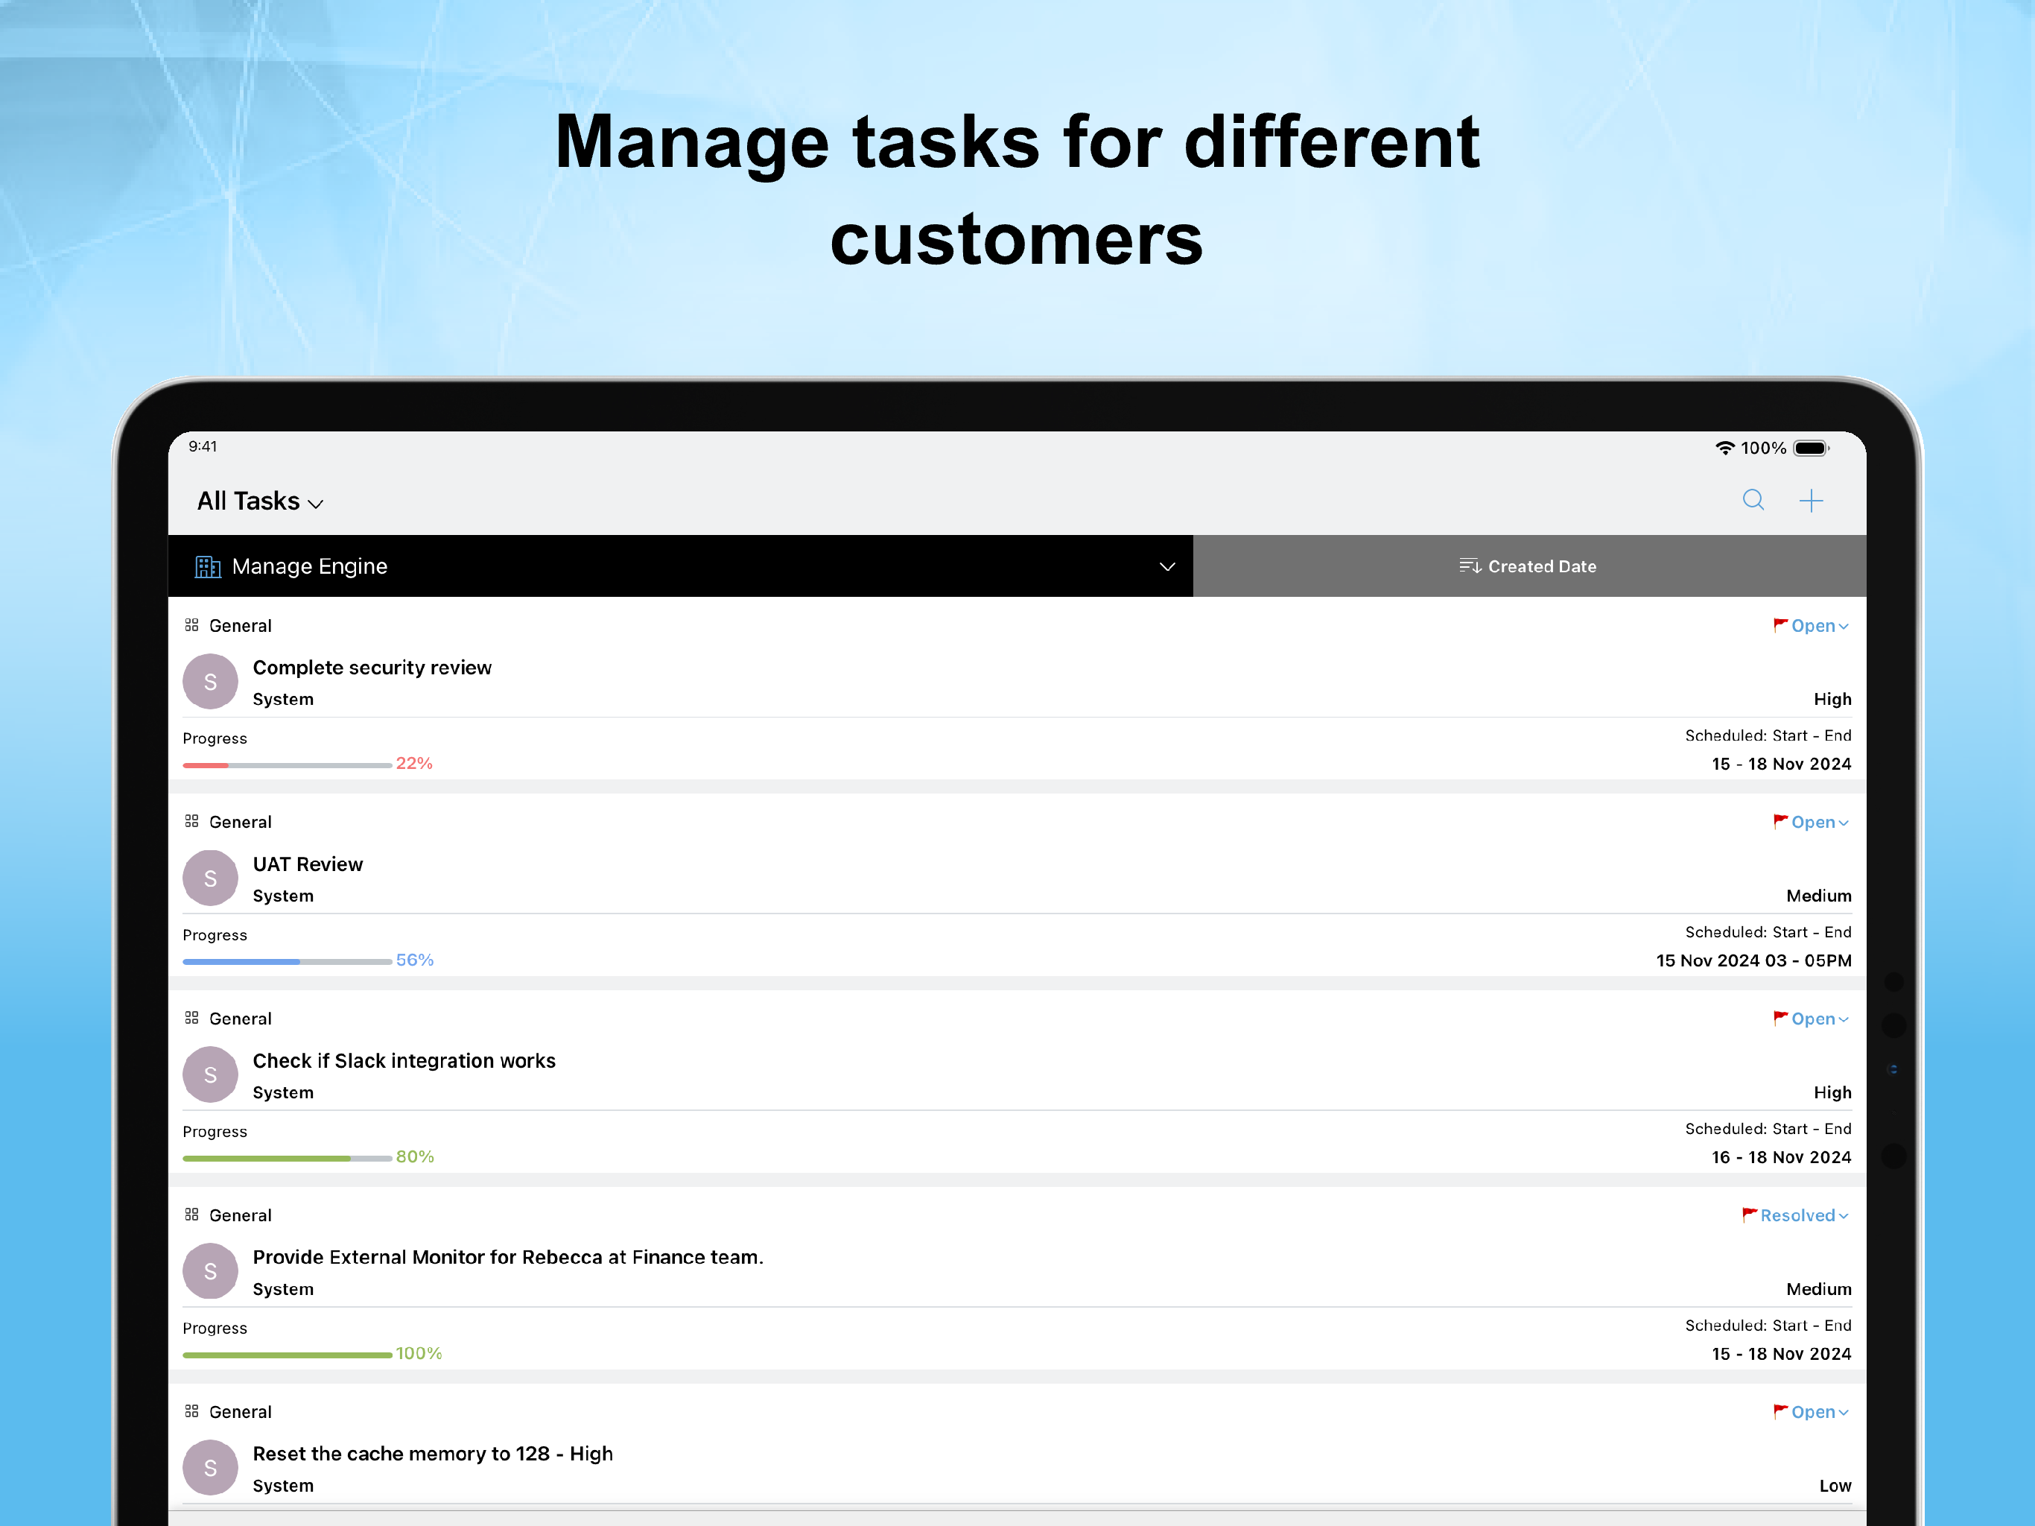Click the 80% progress bar
This screenshot has width=2035, height=1526.
coord(287,1158)
